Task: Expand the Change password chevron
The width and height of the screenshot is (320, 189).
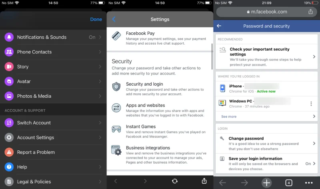Action: [x=314, y=144]
